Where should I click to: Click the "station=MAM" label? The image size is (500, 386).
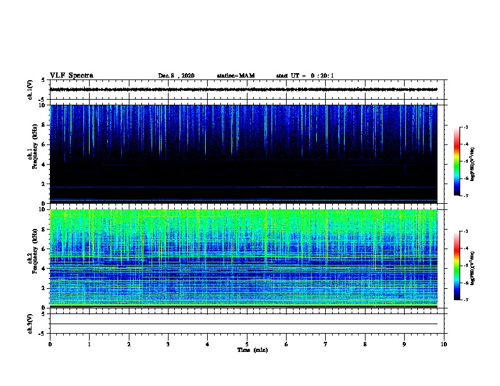235,76
